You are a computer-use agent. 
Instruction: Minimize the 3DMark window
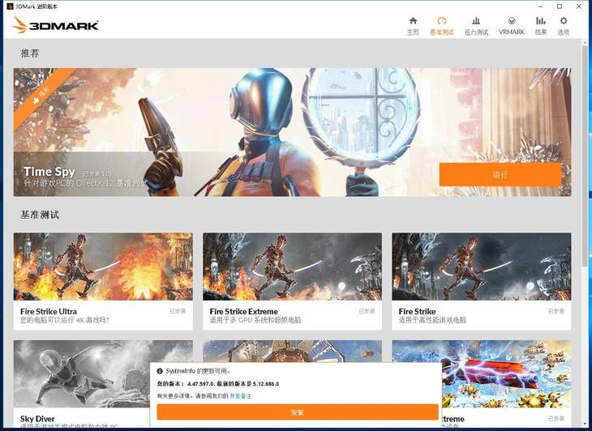pos(540,6)
